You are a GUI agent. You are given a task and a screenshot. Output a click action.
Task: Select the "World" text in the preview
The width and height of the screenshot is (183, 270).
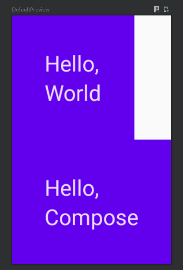click(73, 93)
